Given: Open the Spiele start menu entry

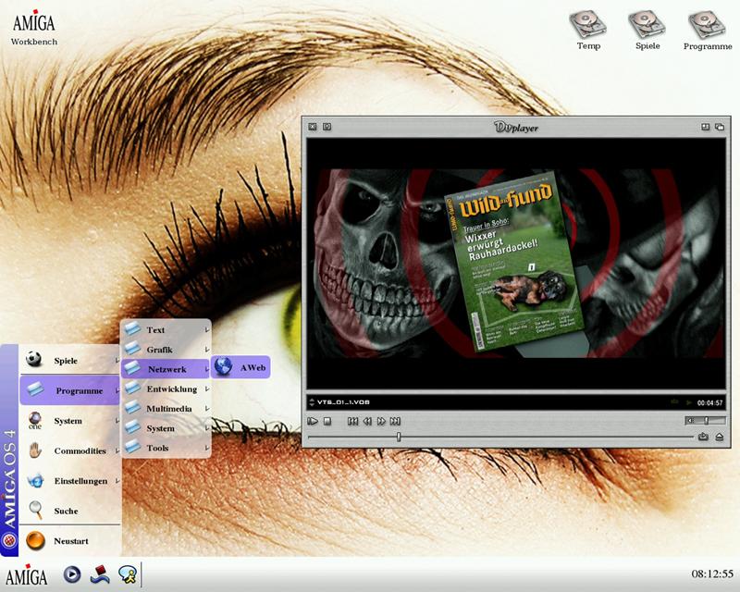Looking at the screenshot, I should pyautogui.click(x=70, y=361).
